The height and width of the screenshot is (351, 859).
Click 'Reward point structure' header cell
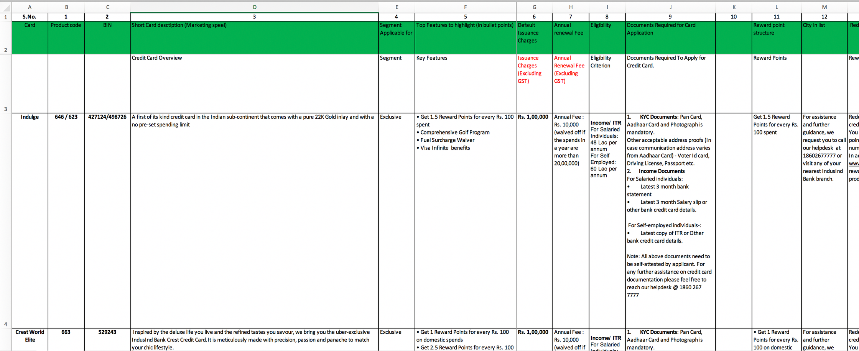pyautogui.click(x=777, y=38)
